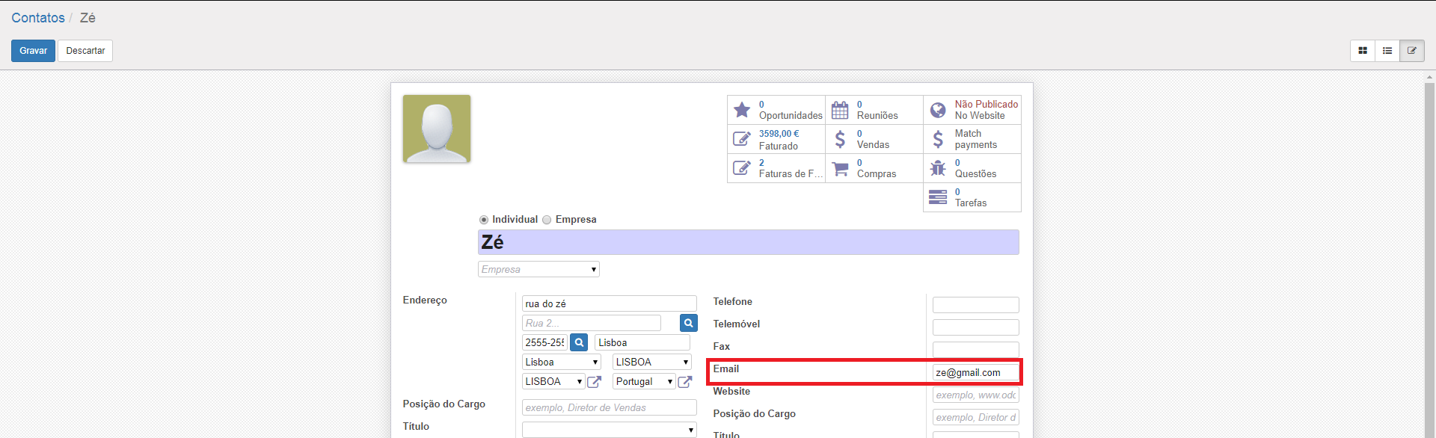Open external link next to Portugal country
The height and width of the screenshot is (438, 1436).
pos(684,382)
